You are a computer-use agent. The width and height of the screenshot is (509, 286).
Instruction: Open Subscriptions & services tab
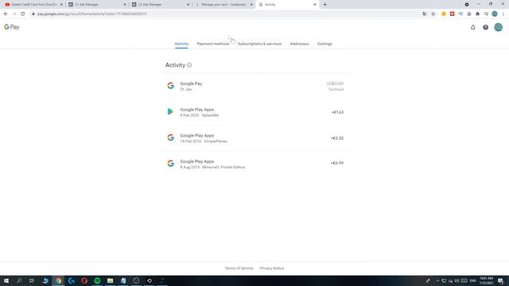point(259,44)
